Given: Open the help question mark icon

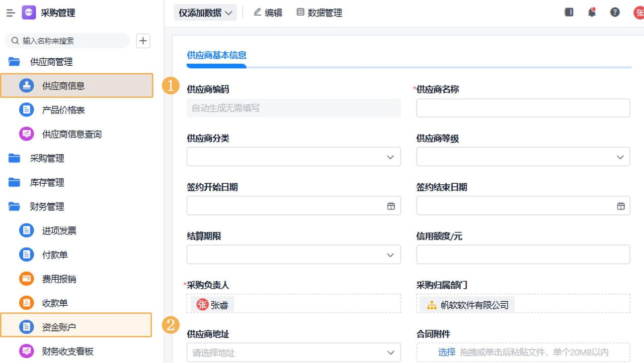Looking at the screenshot, I should coord(615,13).
